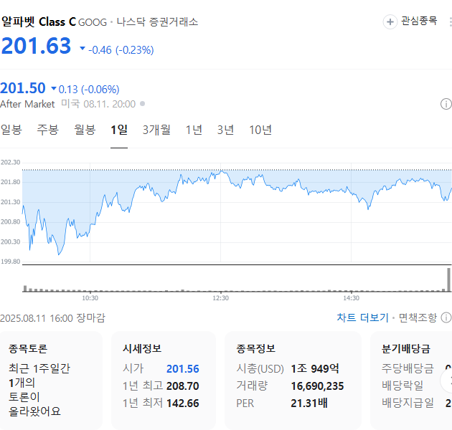Click the 1년 최저 value 142.66
The width and height of the screenshot is (452, 430).
pyautogui.click(x=183, y=403)
